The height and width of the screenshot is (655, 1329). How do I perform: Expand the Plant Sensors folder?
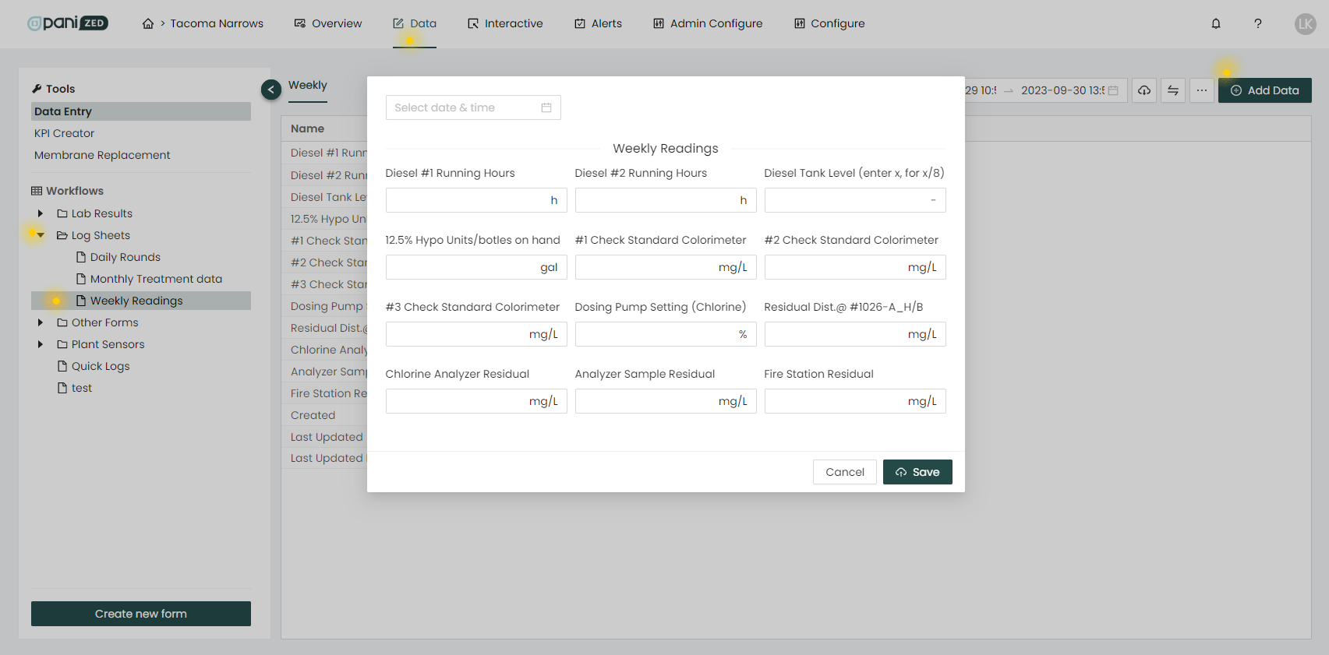coord(41,344)
